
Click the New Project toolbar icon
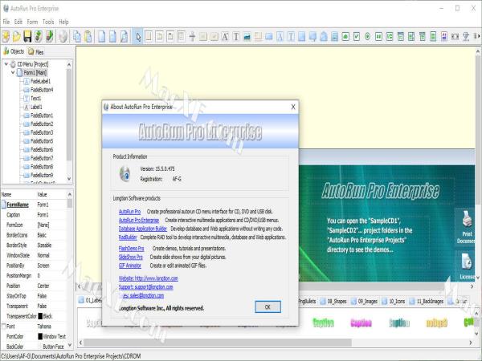tap(6, 37)
